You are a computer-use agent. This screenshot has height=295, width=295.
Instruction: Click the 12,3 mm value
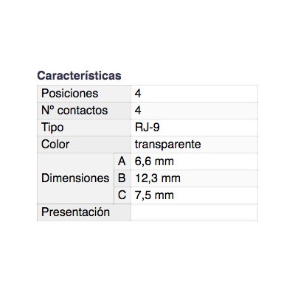pyautogui.click(x=158, y=178)
